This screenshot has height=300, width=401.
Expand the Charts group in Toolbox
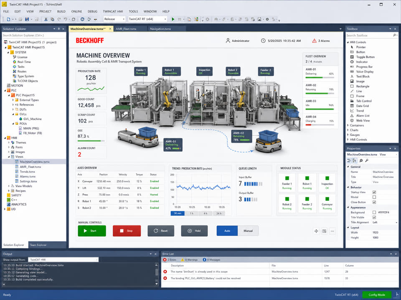348,130
